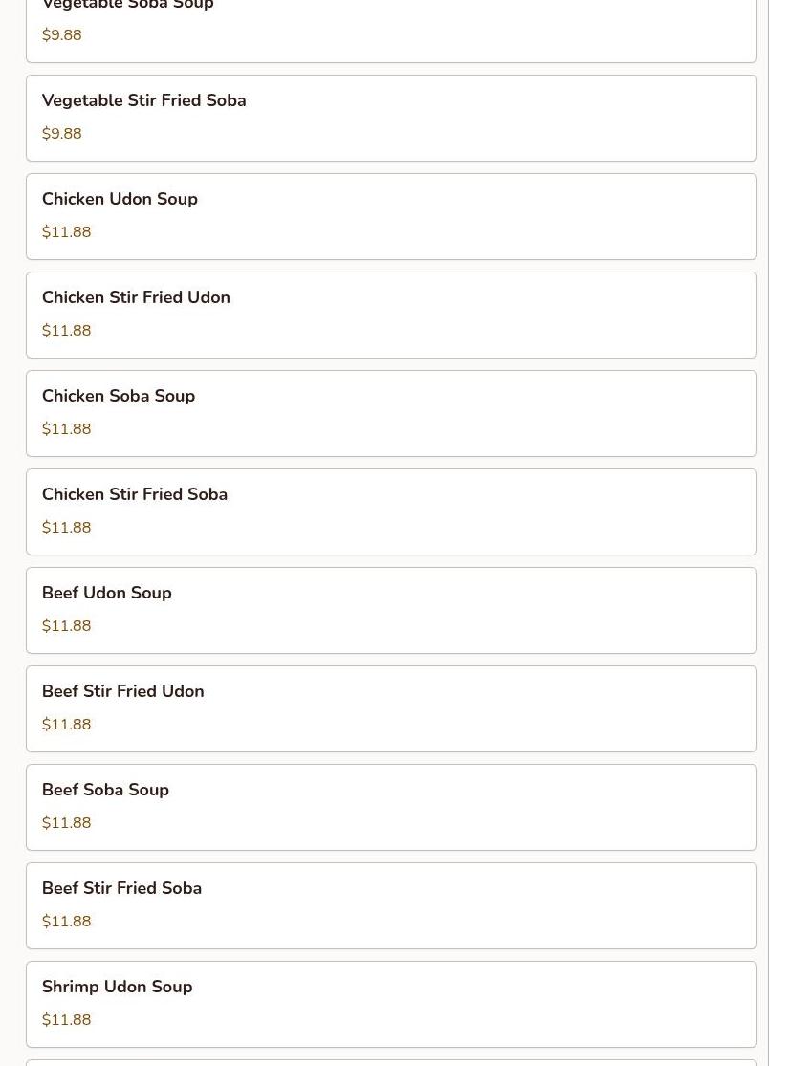Open the Chicken Soba Soup menu item
Viewport: 788px width, 1066px height.
point(390,413)
